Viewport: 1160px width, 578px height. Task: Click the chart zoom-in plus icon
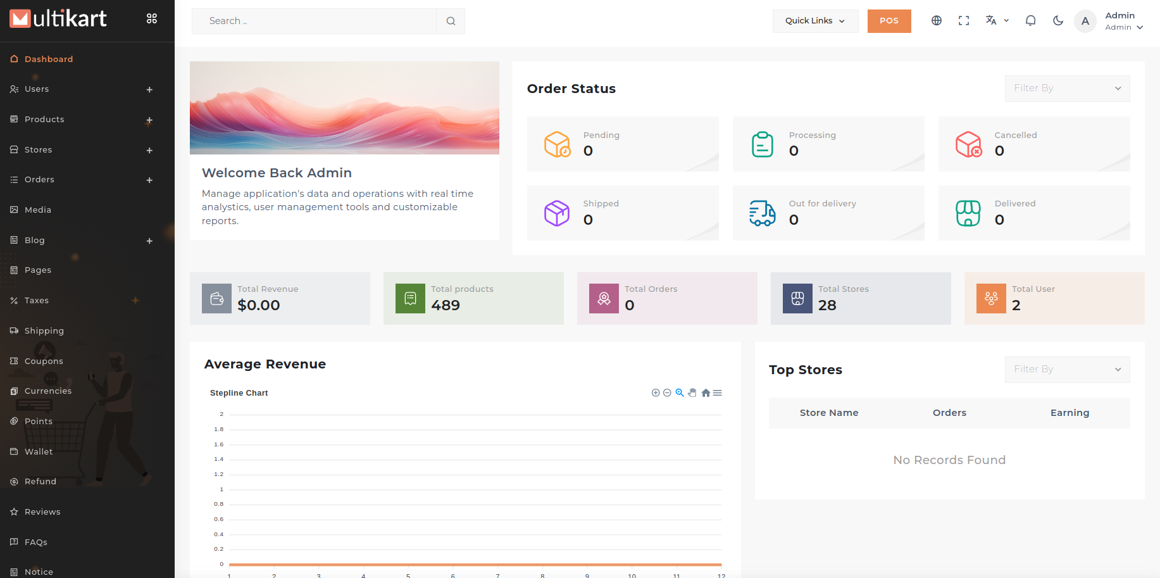coord(656,393)
